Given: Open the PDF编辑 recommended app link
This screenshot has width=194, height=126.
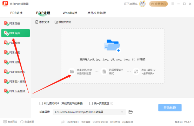Looking at the screenshot, I should tap(86, 122).
